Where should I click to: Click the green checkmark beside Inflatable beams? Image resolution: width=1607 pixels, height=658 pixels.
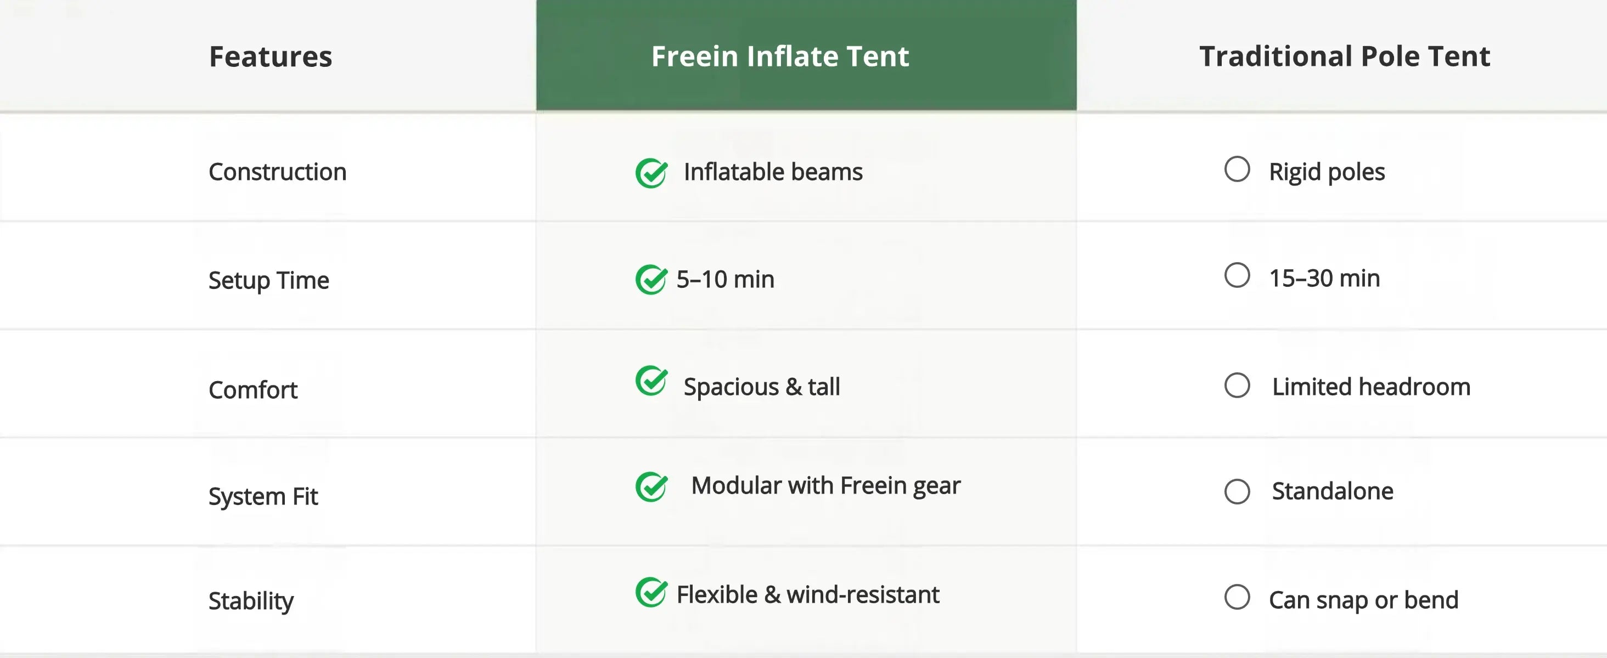coord(651,173)
